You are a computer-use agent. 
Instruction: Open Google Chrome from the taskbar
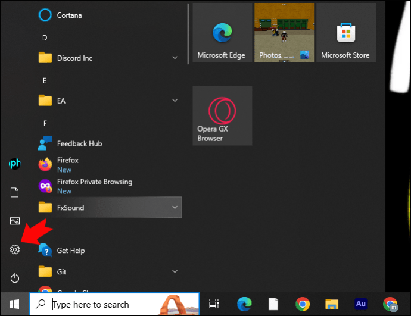[x=303, y=304]
